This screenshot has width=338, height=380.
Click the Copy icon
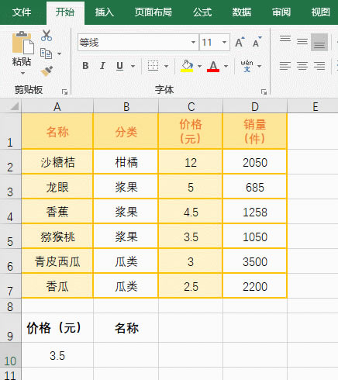click(47, 54)
